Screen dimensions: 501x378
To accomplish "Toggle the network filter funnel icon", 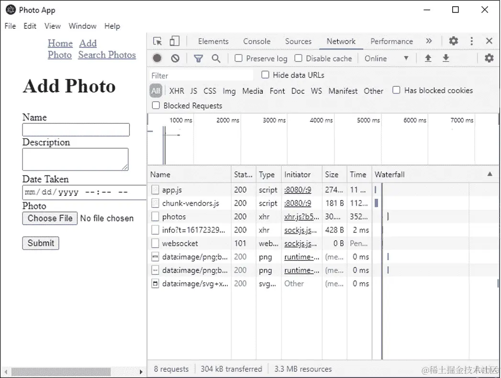I will click(x=199, y=58).
